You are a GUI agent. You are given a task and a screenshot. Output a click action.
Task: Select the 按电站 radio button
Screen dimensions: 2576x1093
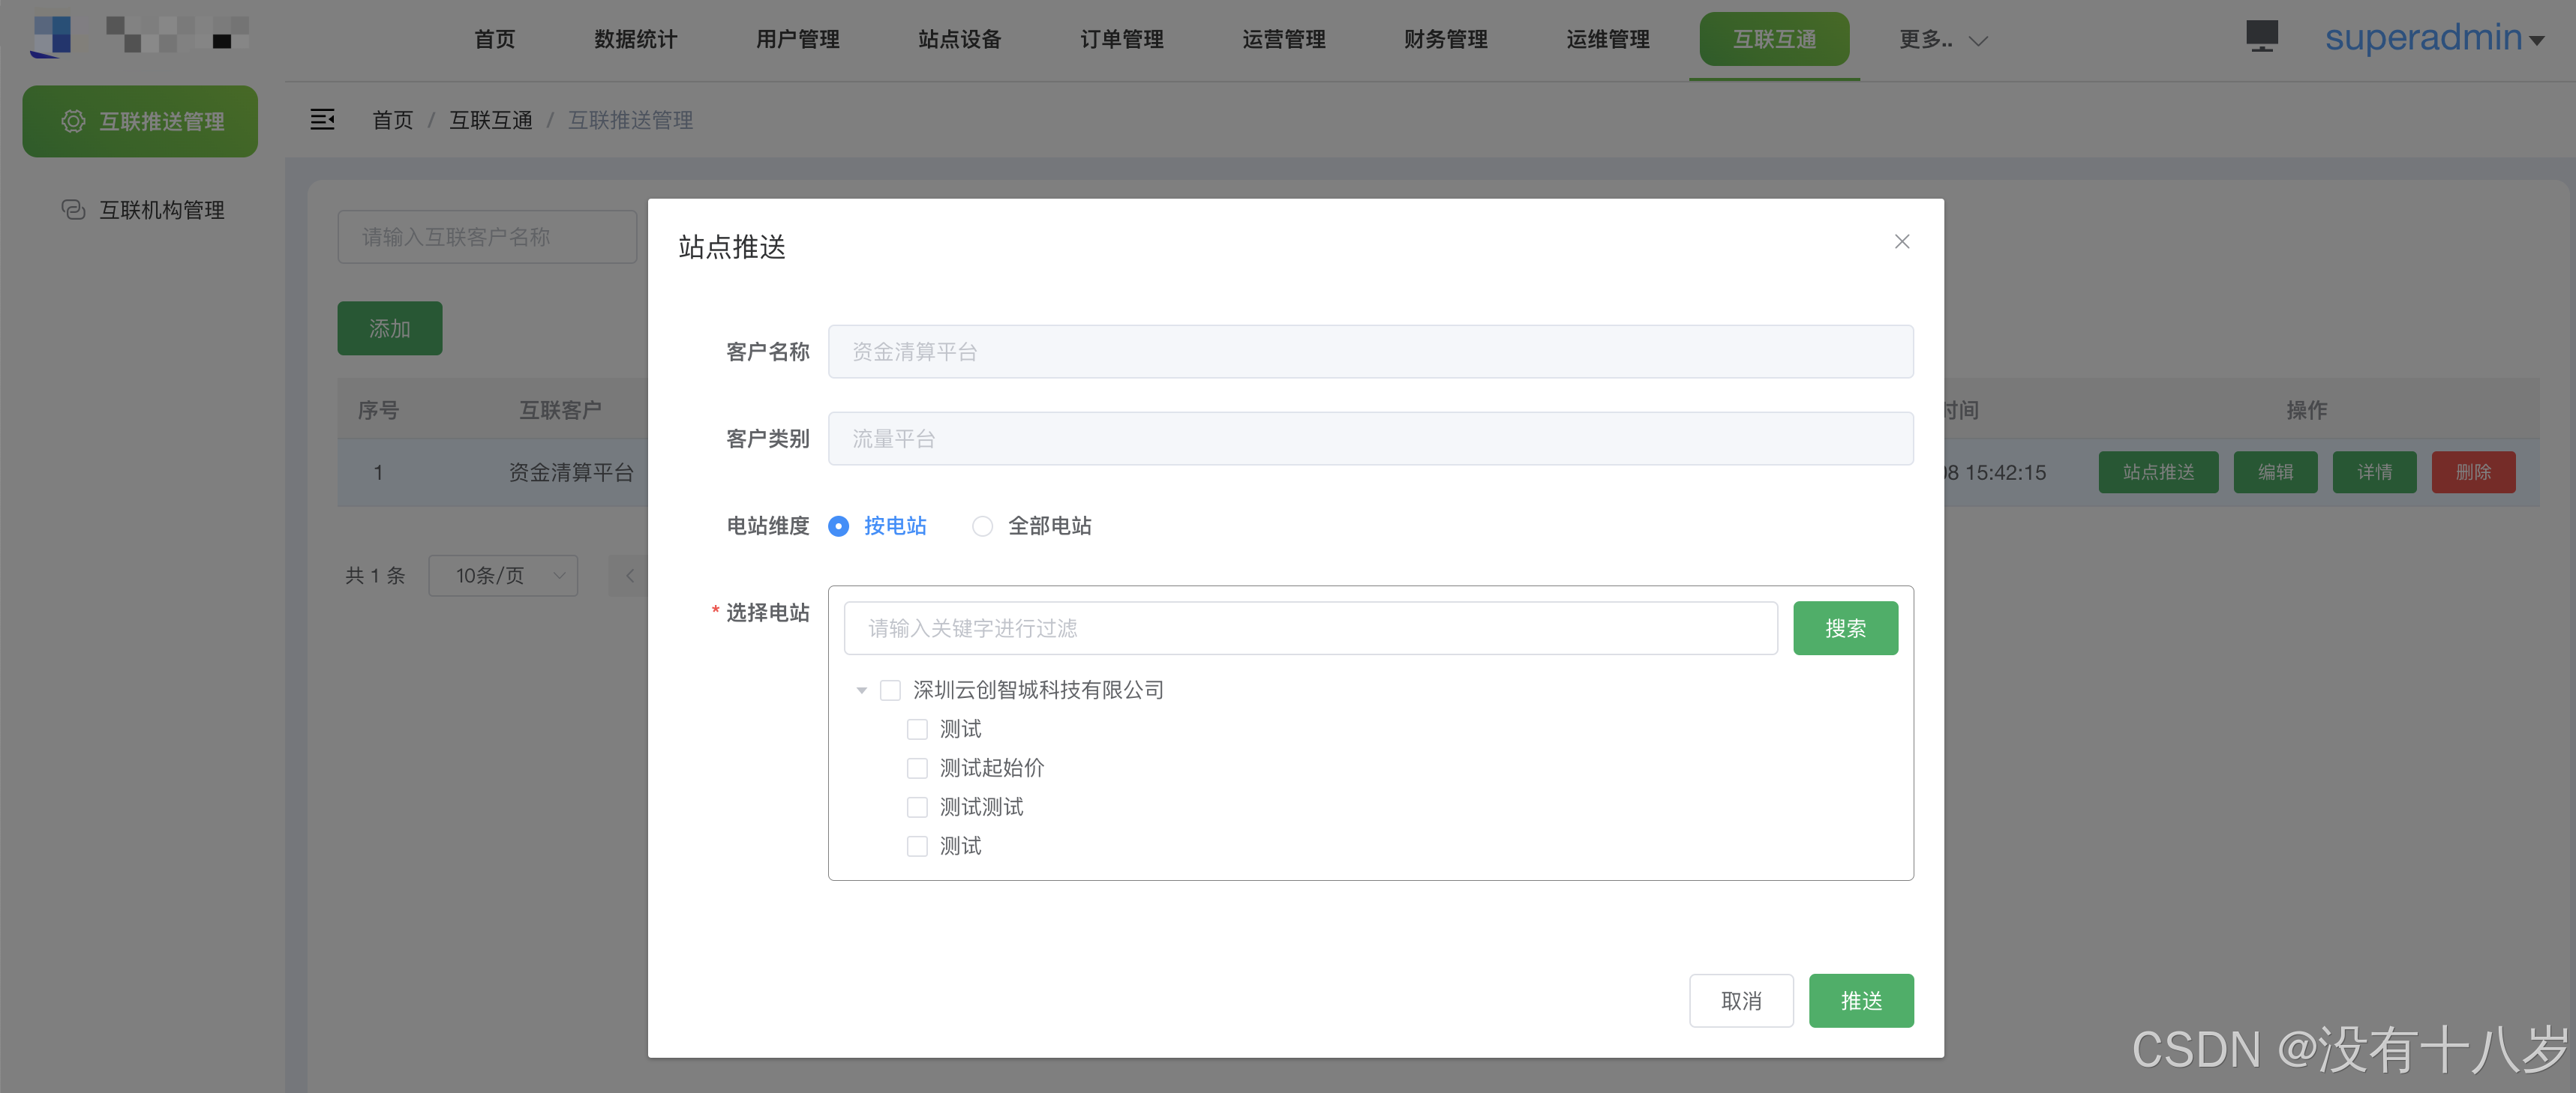(838, 526)
